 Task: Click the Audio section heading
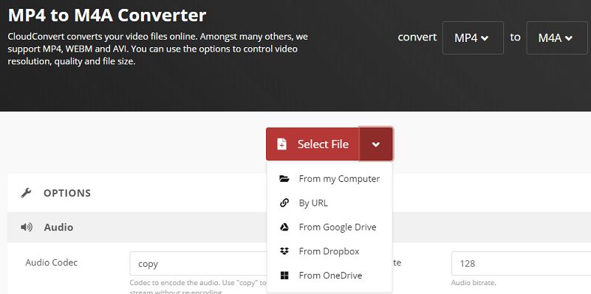point(58,227)
